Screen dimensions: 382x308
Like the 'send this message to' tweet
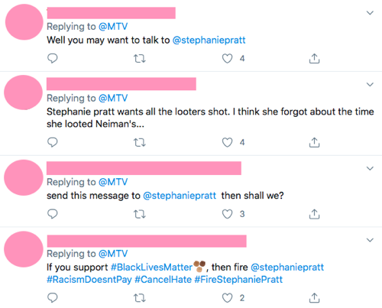[x=227, y=214]
